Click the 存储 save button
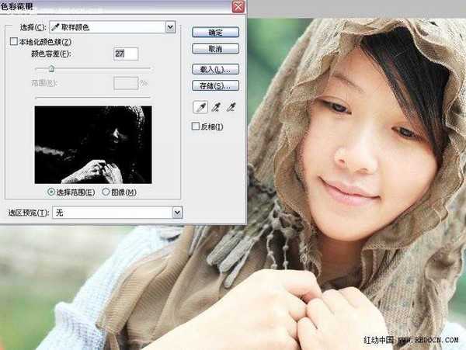The image size is (466, 350). pos(215,85)
